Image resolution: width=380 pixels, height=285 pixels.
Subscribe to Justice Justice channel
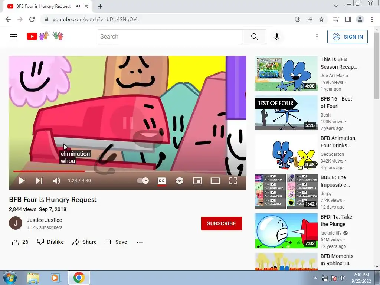[221, 223]
